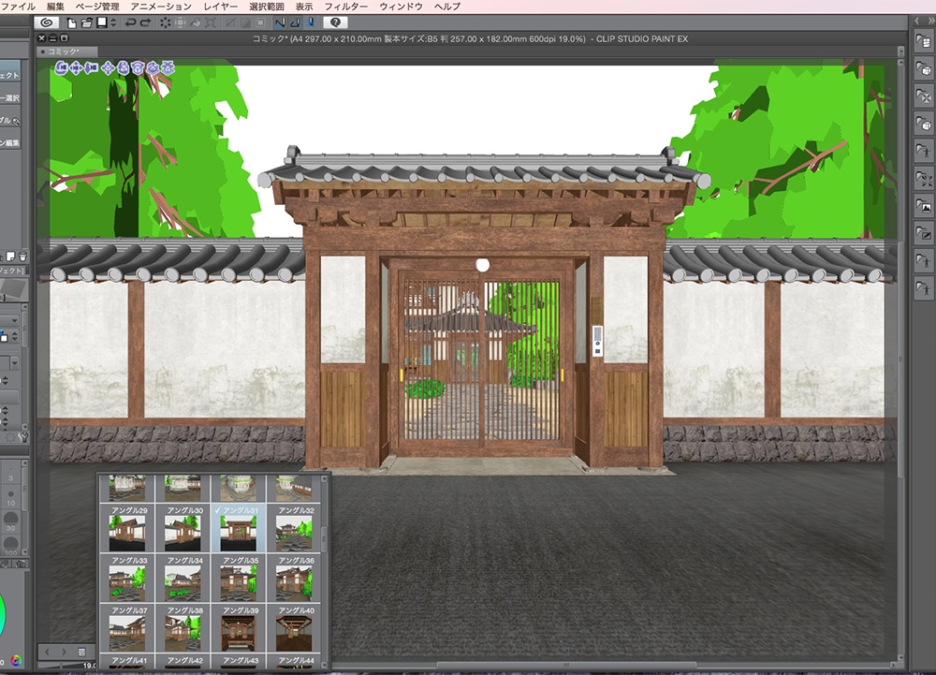This screenshot has width=936, height=675.
Task: Click the CLIP STUDIO logo icon in the toolbar
Action: coord(47,22)
